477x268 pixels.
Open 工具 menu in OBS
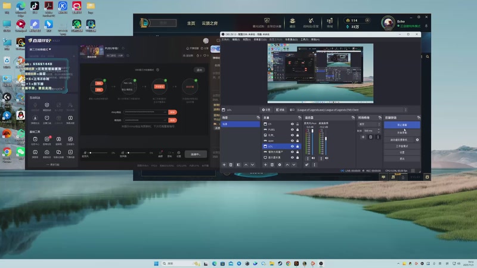click(x=304, y=39)
